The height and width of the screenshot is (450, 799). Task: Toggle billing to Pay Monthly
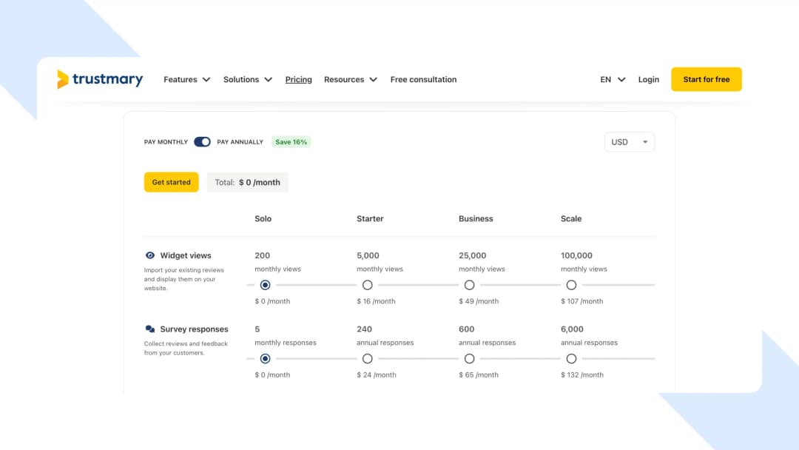[x=203, y=141]
